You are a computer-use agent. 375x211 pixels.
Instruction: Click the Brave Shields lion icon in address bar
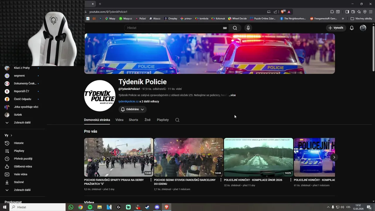[x=282, y=12]
